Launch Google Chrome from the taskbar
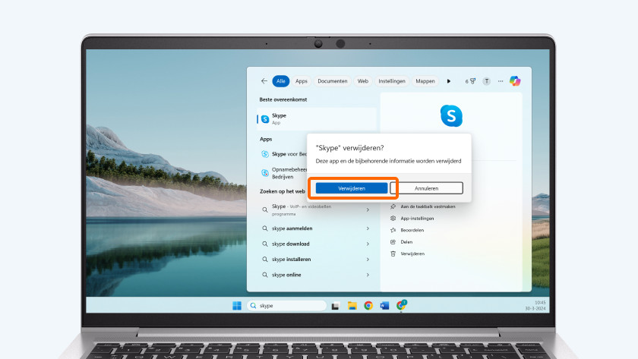The height and width of the screenshot is (359, 638). click(368, 306)
